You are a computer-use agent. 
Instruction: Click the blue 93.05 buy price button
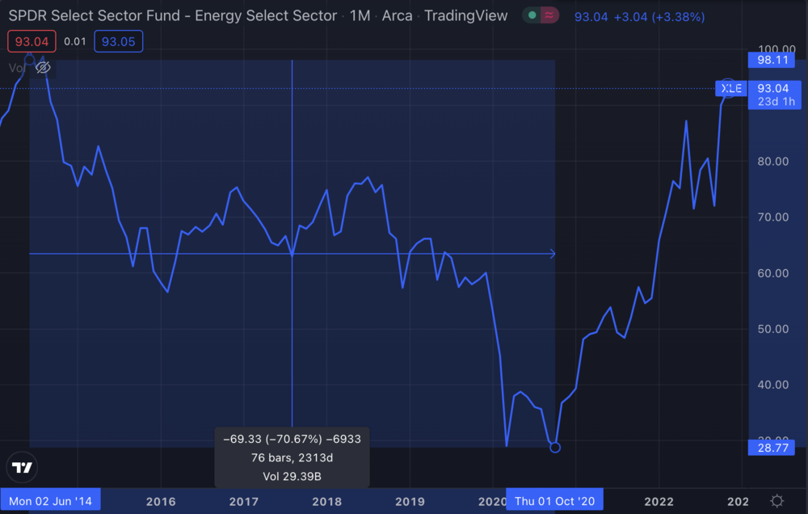coord(117,41)
